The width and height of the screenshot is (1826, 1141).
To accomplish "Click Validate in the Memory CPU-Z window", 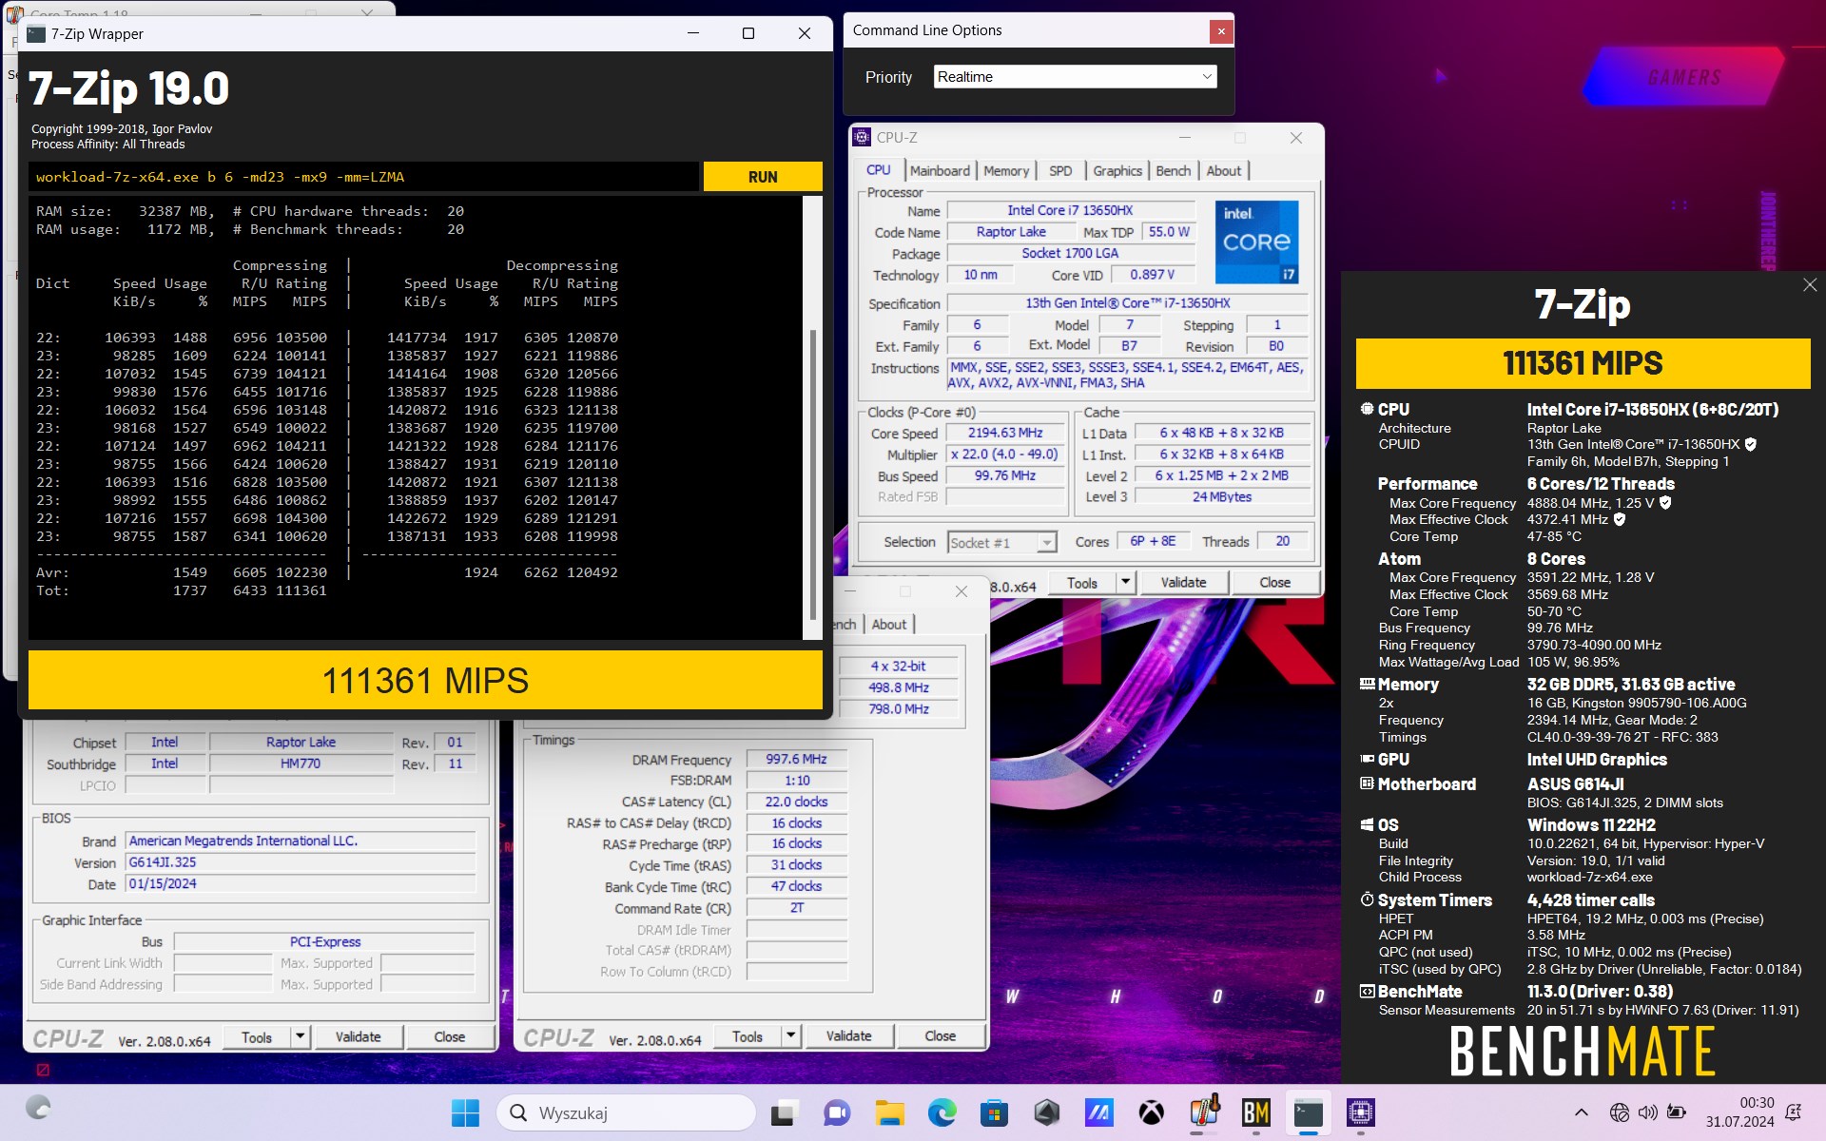I will tap(849, 1035).
